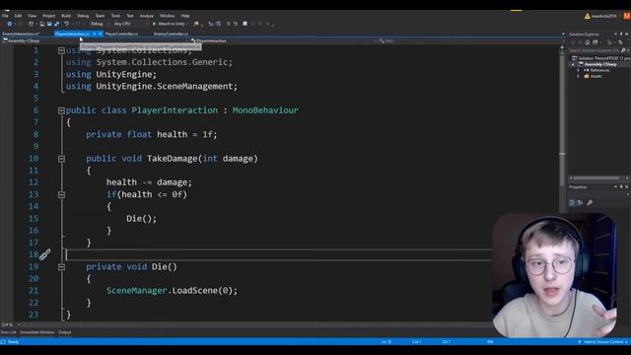This screenshot has width=631, height=355.
Task: Select the Solution node in Solution Explorer
Action: [600, 58]
